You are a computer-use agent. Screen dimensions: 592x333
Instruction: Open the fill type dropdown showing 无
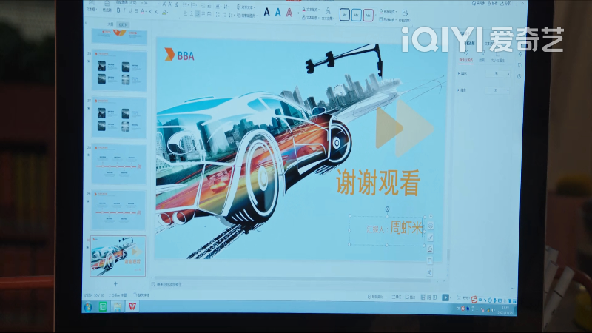(x=497, y=74)
